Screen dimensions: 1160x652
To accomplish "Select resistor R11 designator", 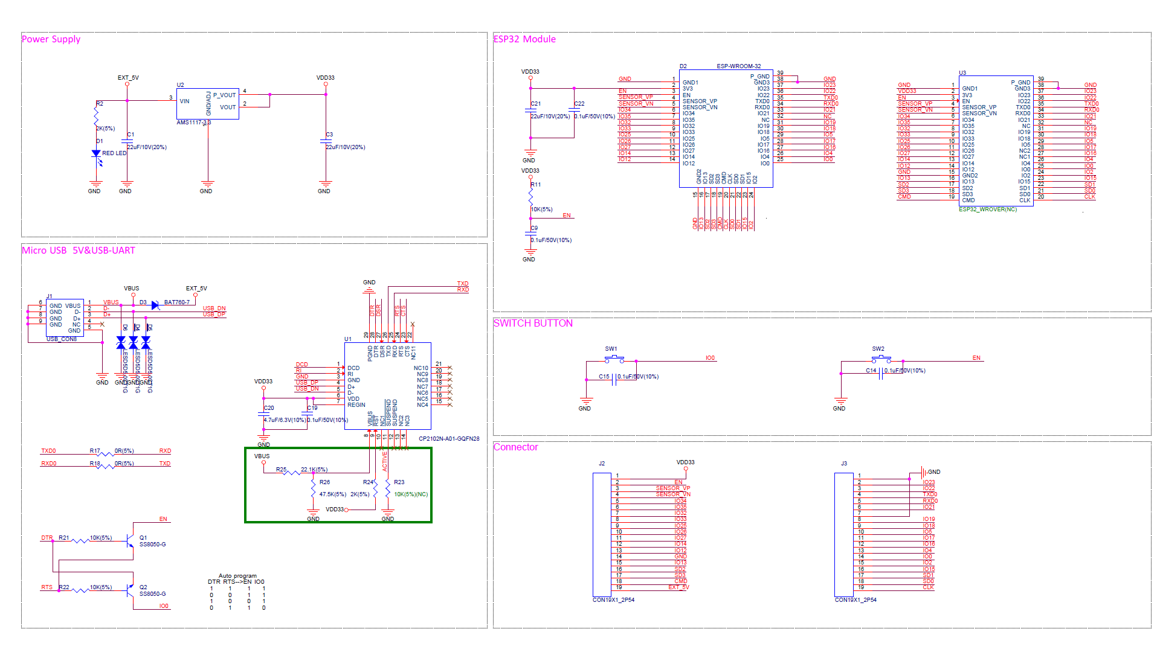I will click(x=536, y=185).
